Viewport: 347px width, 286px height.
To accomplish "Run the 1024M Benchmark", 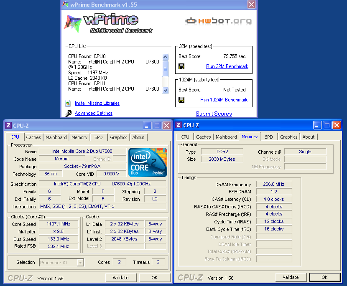I will pos(224,100).
